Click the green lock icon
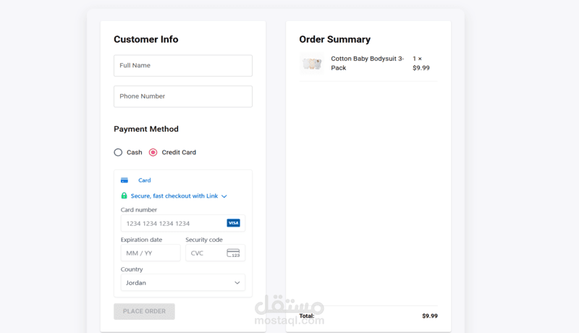The height and width of the screenshot is (333, 579). 124,195
